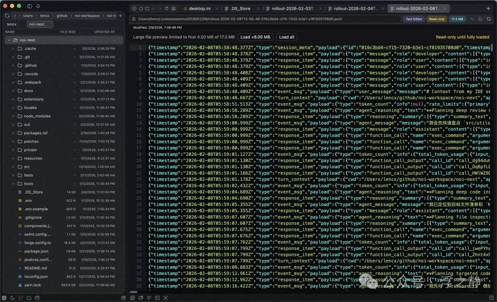The image size is (497, 302).
Task: Click the horizontal scrollbar under the editor
Action: point(134,292)
